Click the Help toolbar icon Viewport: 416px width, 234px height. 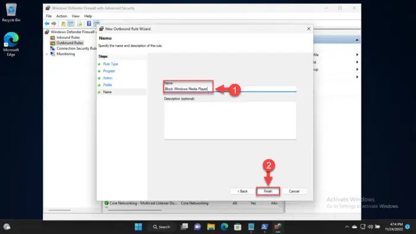89,24
